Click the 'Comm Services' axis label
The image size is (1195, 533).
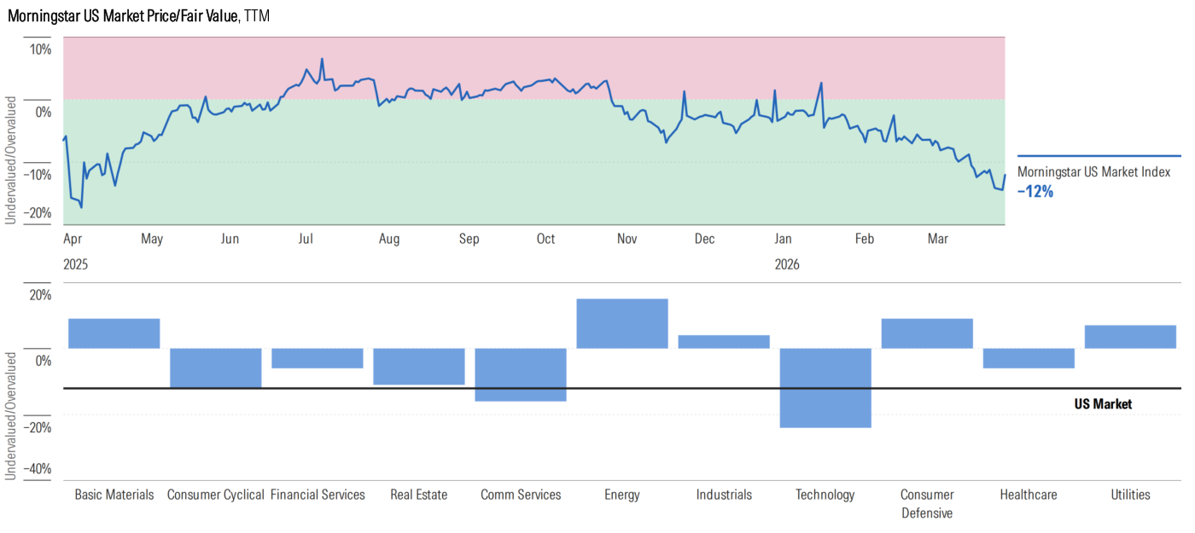[521, 495]
